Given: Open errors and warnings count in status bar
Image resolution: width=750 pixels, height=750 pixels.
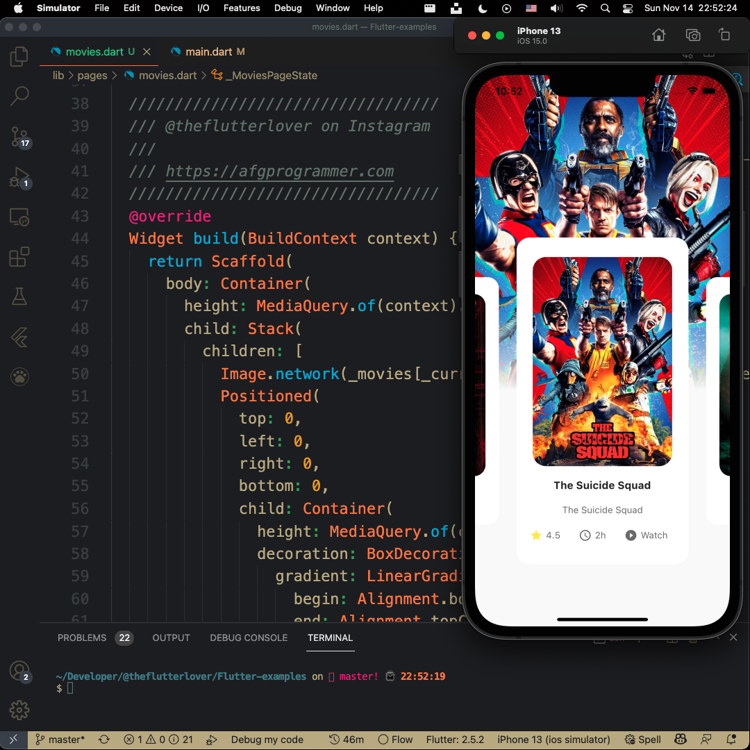Looking at the screenshot, I should 158,740.
